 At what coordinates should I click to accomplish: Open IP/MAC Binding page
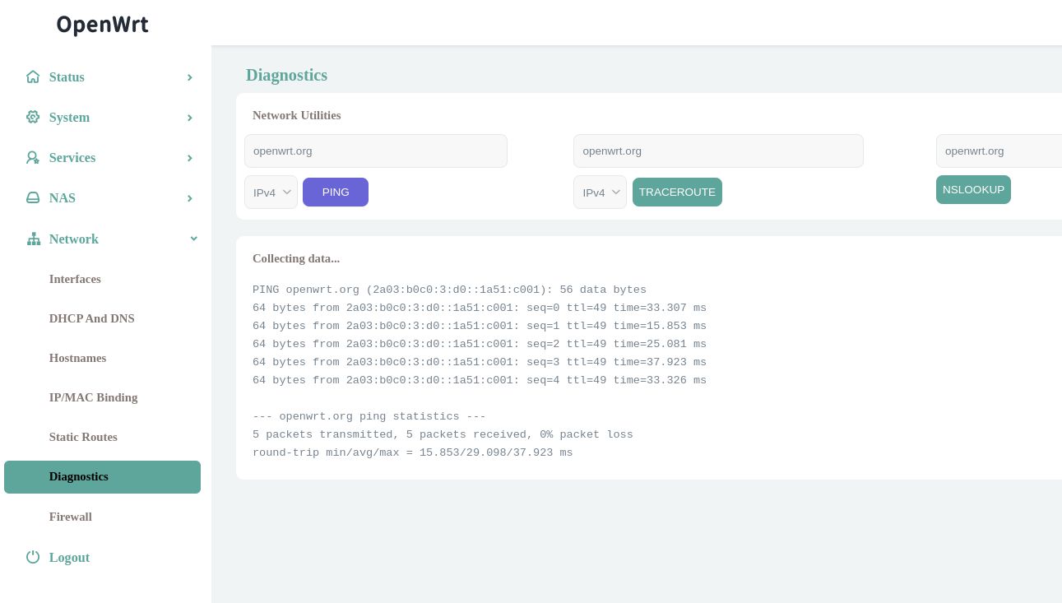pos(93,397)
